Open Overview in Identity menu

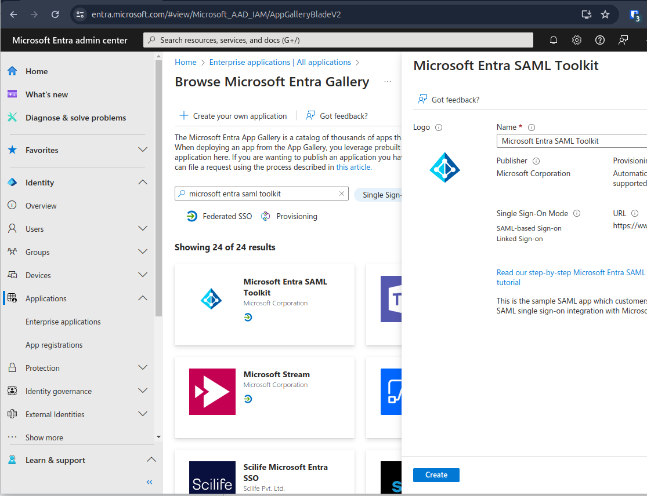[x=41, y=206]
